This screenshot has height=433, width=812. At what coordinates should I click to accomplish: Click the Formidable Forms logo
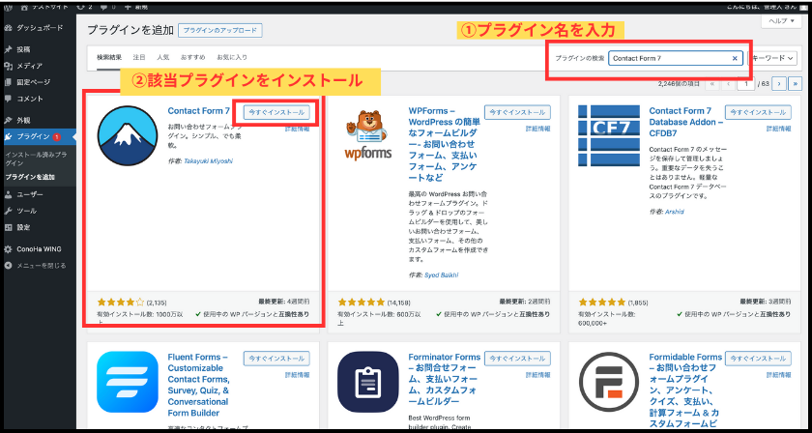pyautogui.click(x=609, y=382)
